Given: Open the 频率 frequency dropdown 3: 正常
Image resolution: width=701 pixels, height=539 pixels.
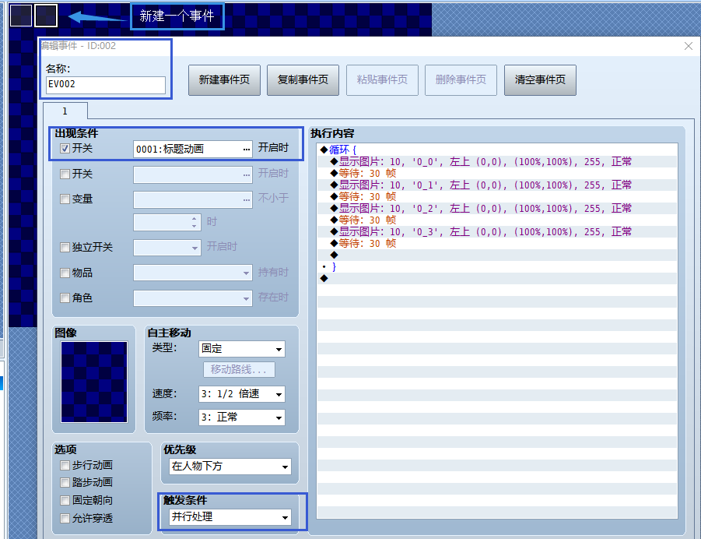Looking at the screenshot, I should [x=242, y=417].
